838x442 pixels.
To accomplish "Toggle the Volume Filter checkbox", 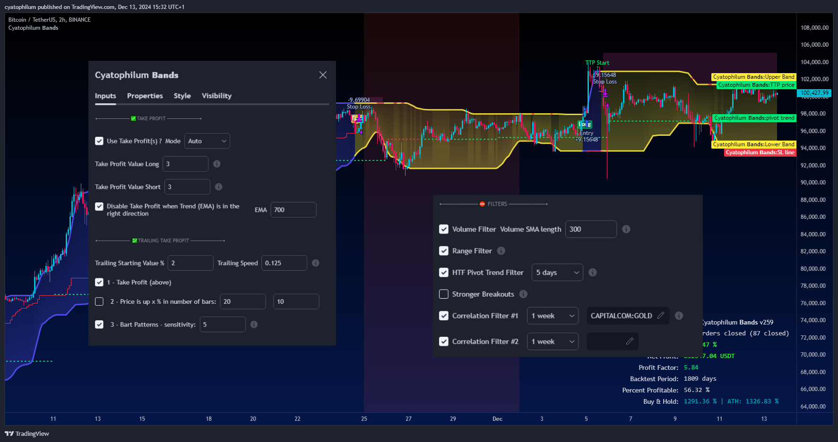I will 444,229.
